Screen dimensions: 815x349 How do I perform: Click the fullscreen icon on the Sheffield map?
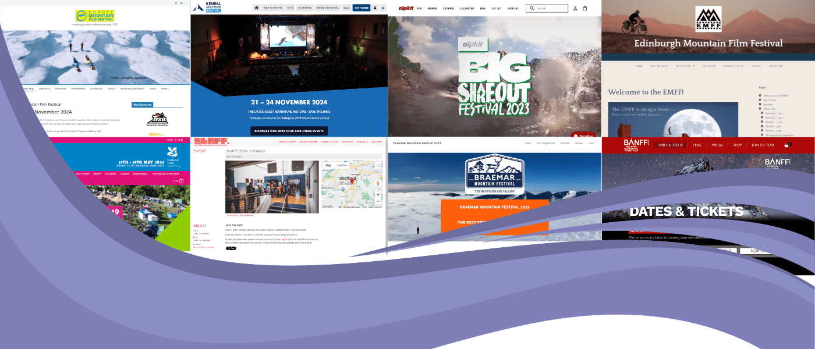click(378, 165)
